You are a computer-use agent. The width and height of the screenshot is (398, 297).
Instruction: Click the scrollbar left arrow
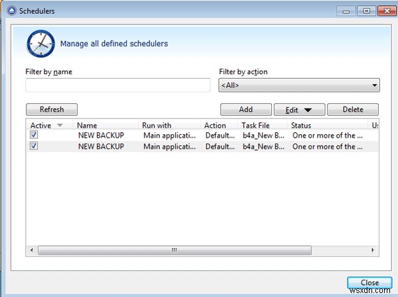coord(32,250)
